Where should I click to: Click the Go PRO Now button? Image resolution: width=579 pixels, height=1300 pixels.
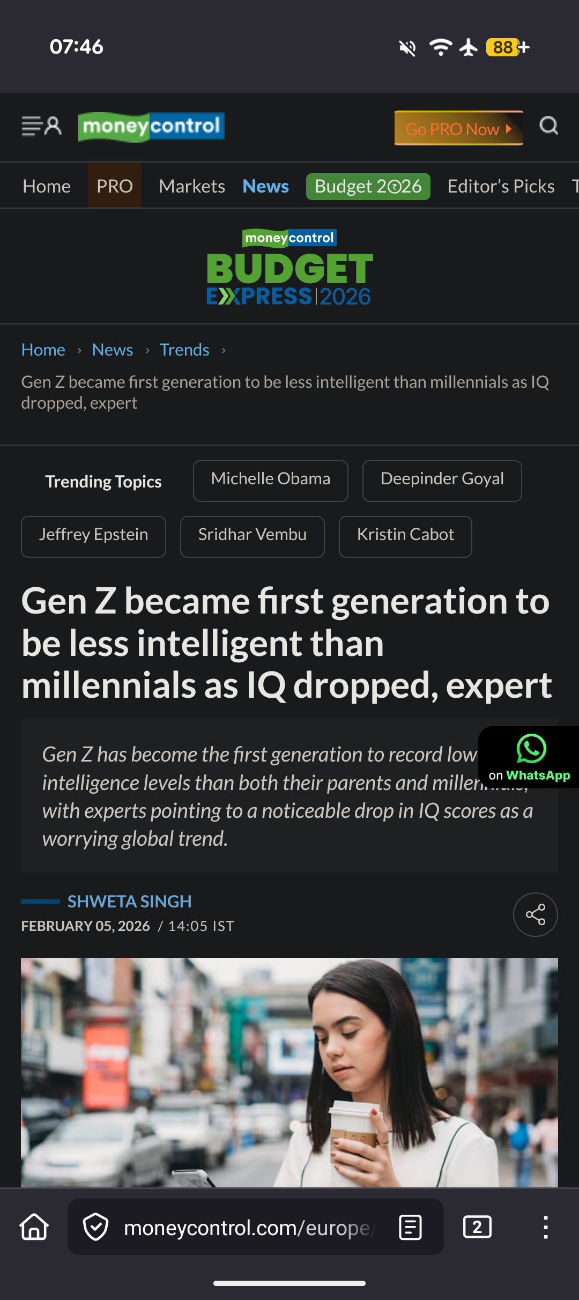coord(458,129)
